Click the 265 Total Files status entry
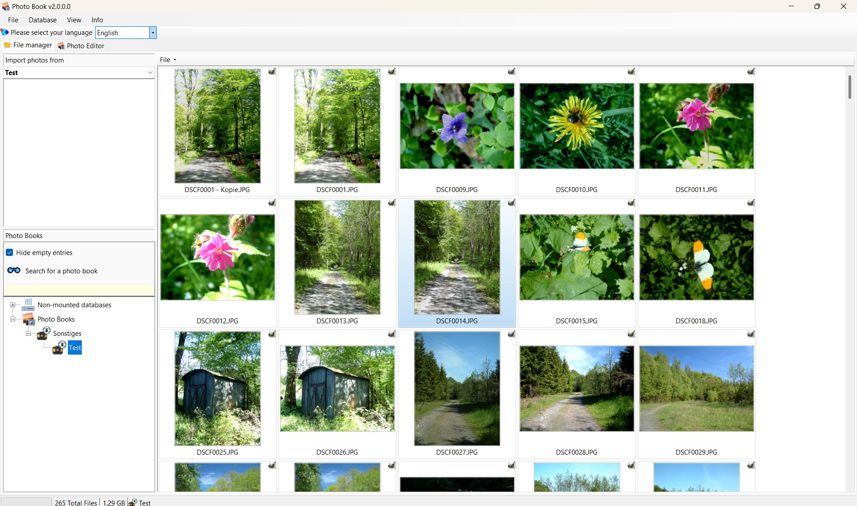Screen dimensions: 857x506 pyautogui.click(x=76, y=503)
